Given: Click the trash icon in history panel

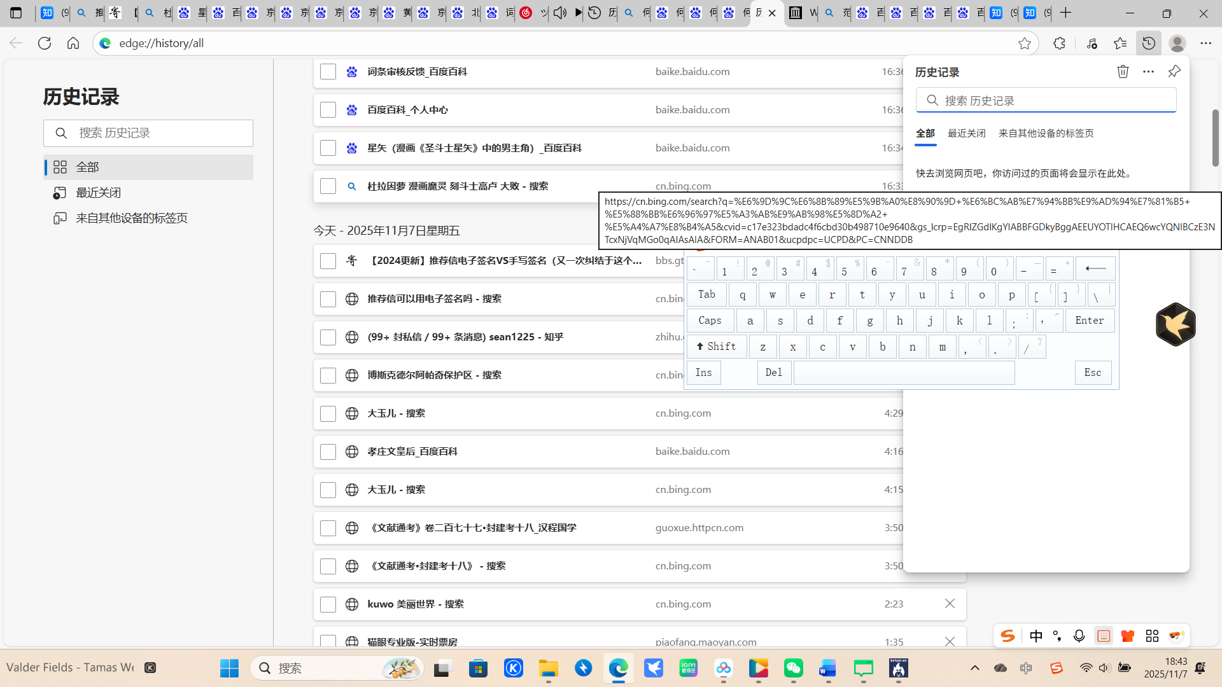Looking at the screenshot, I should tap(1123, 72).
